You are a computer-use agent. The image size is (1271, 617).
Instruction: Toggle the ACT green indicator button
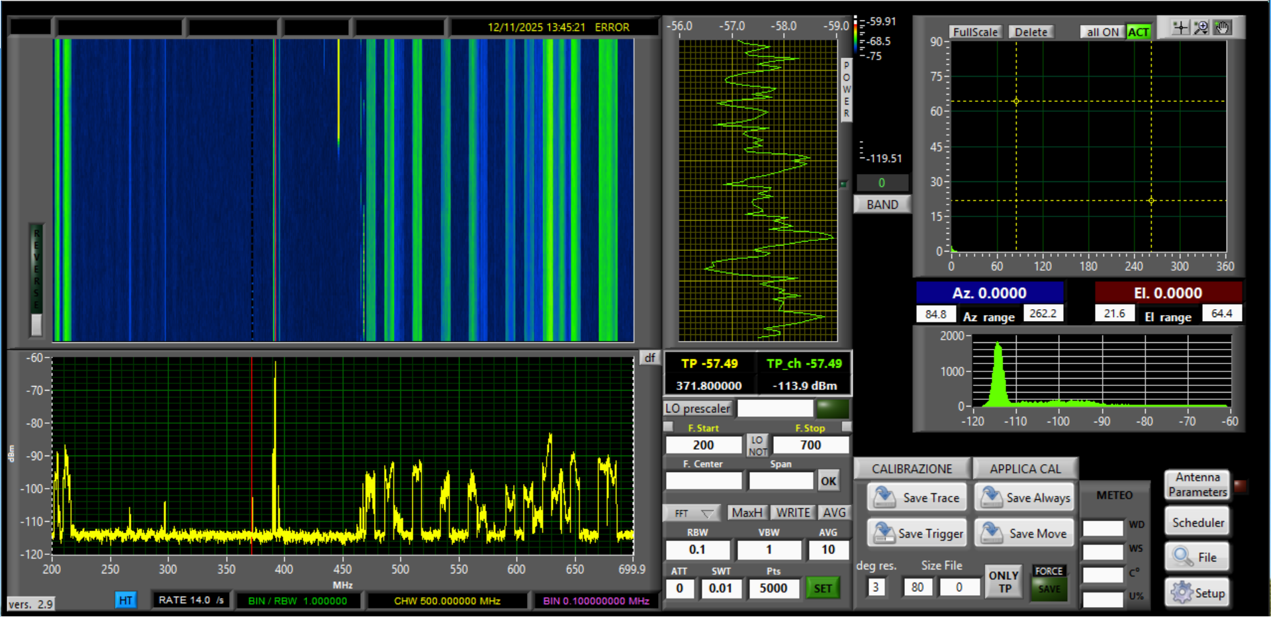pyautogui.click(x=1139, y=32)
